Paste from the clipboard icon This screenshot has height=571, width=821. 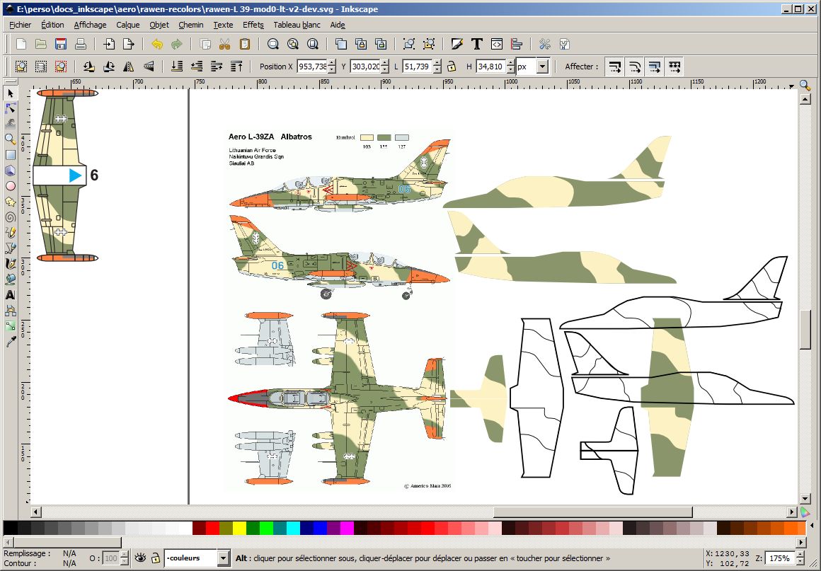244,44
